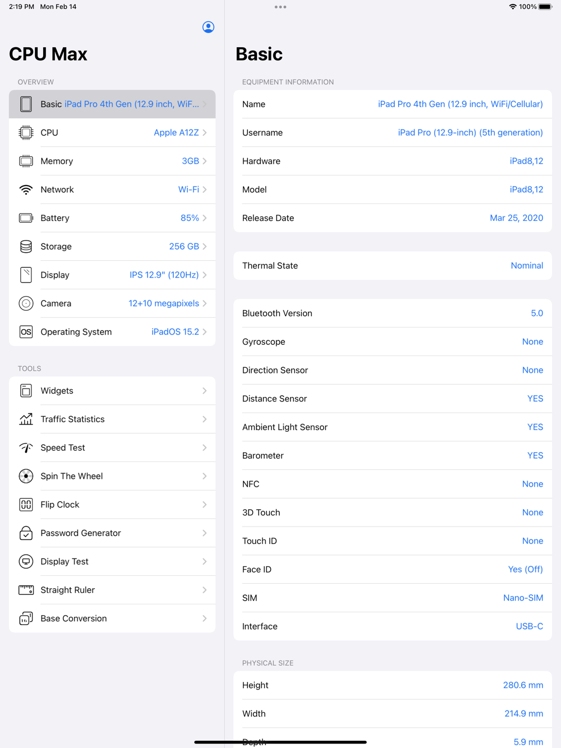This screenshot has width=561, height=748.
Task: Select the Height 280.6 mm value
Action: tap(523, 685)
